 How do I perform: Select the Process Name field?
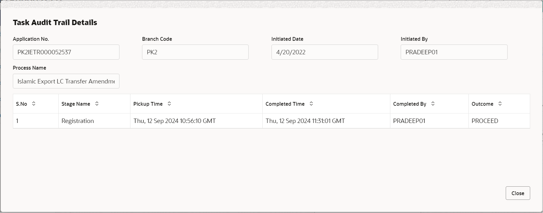tap(66, 81)
